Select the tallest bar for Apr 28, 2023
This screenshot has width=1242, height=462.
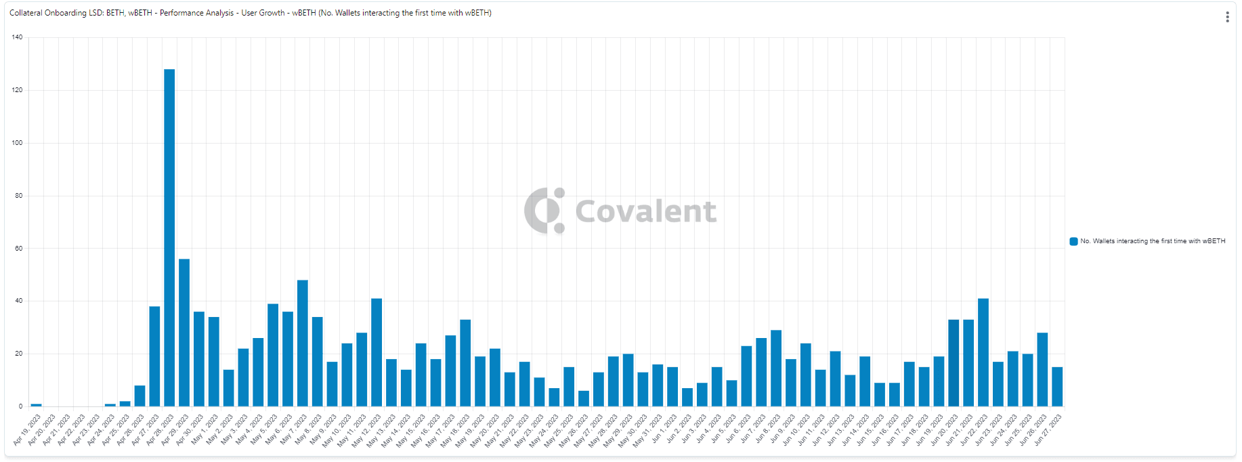(x=169, y=237)
